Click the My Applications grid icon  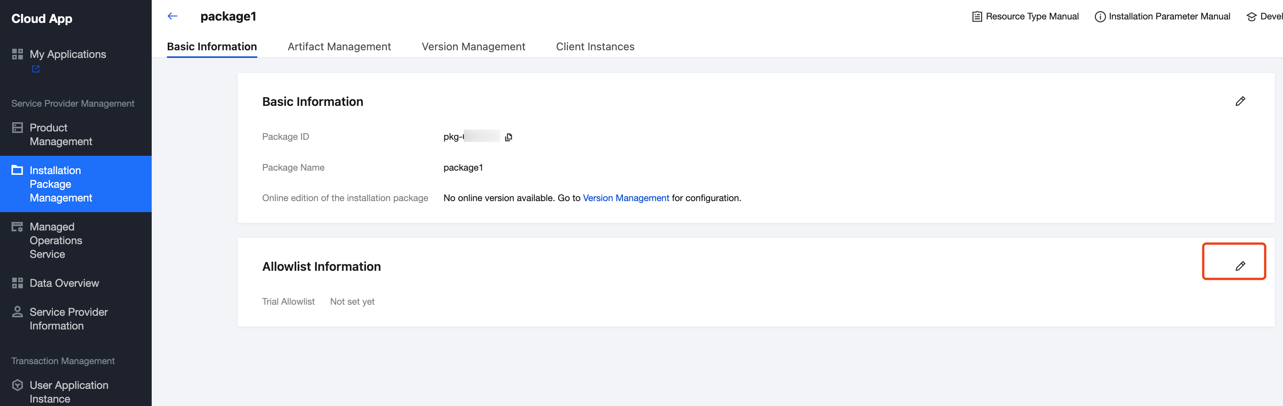pos(18,54)
